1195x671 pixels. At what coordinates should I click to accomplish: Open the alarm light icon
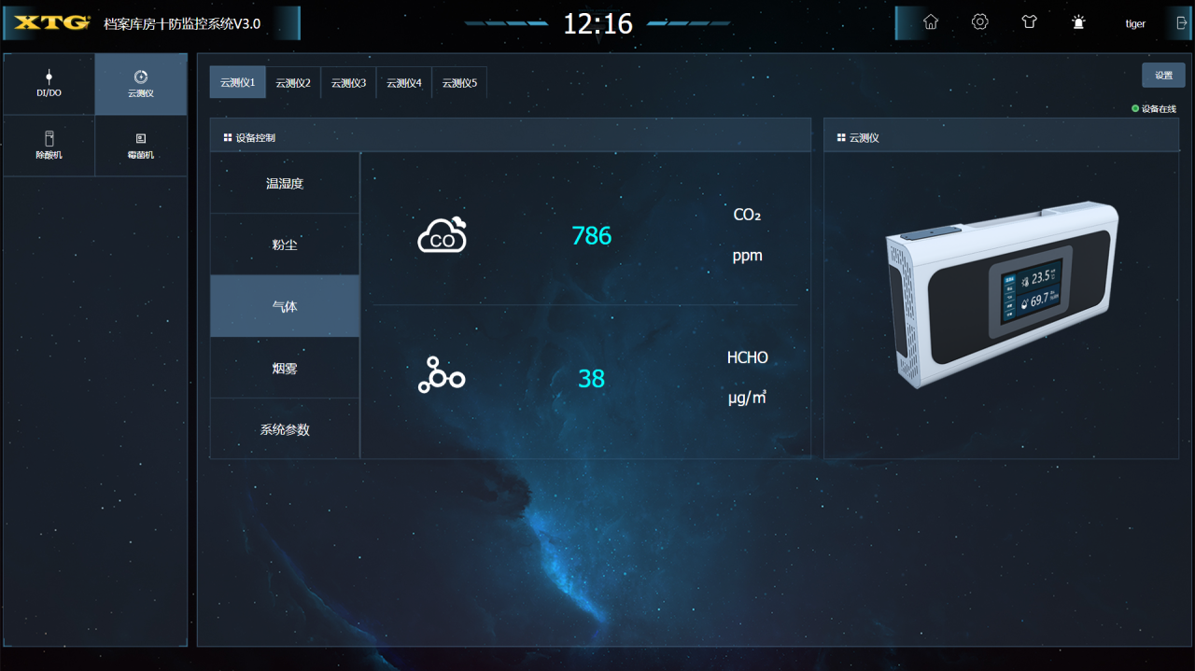(x=1078, y=22)
